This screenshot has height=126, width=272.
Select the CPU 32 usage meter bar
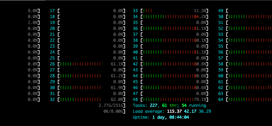pyautogui.click(x=91, y=100)
